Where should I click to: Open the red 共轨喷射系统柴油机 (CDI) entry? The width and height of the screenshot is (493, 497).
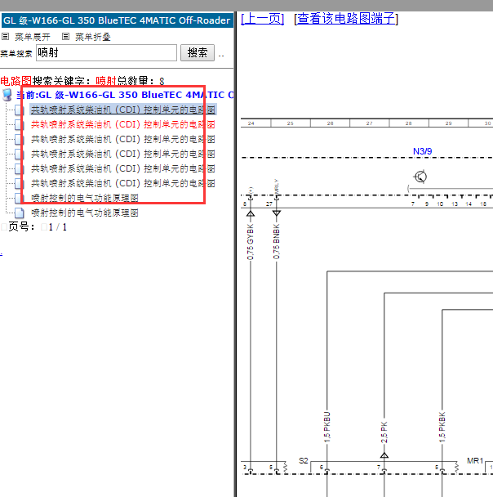click(123, 124)
